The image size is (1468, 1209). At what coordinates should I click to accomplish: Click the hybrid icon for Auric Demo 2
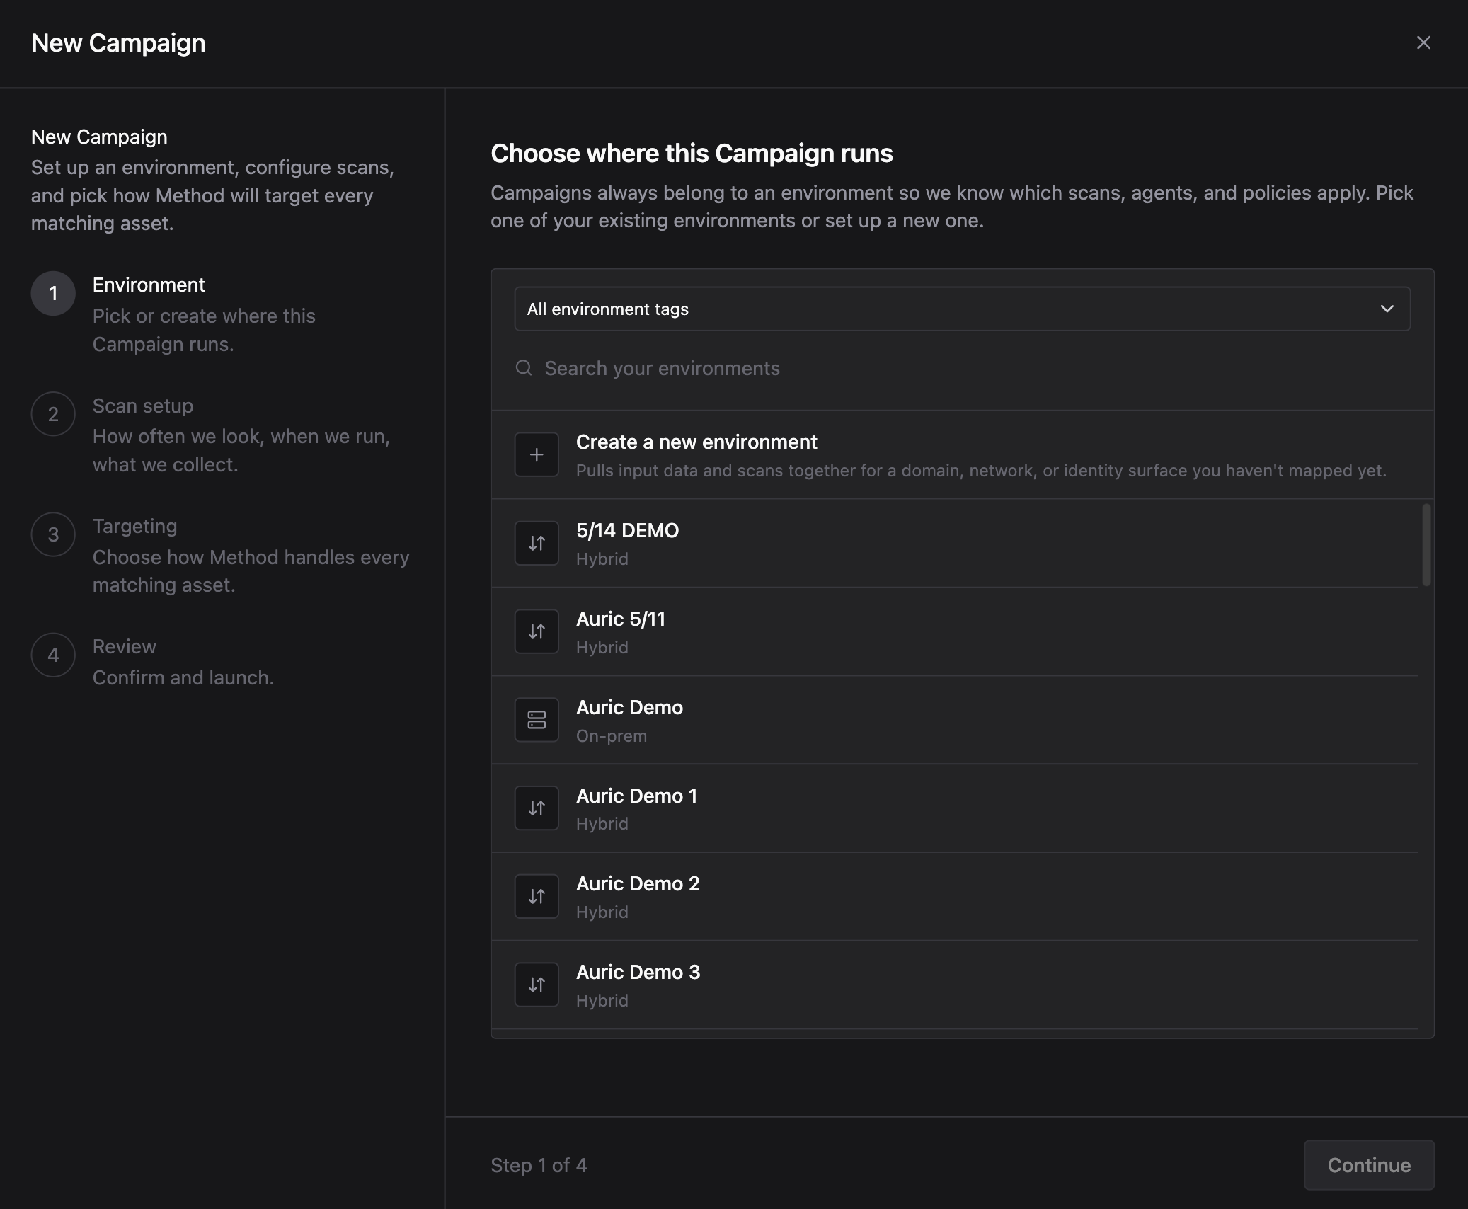tap(537, 897)
